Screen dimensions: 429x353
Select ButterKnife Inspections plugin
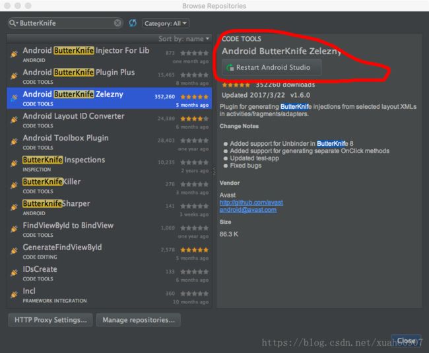pyautogui.click(x=109, y=164)
